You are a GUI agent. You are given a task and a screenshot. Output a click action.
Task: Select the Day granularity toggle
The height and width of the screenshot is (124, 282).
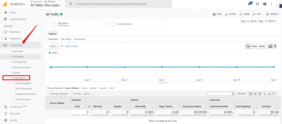pos(248,46)
